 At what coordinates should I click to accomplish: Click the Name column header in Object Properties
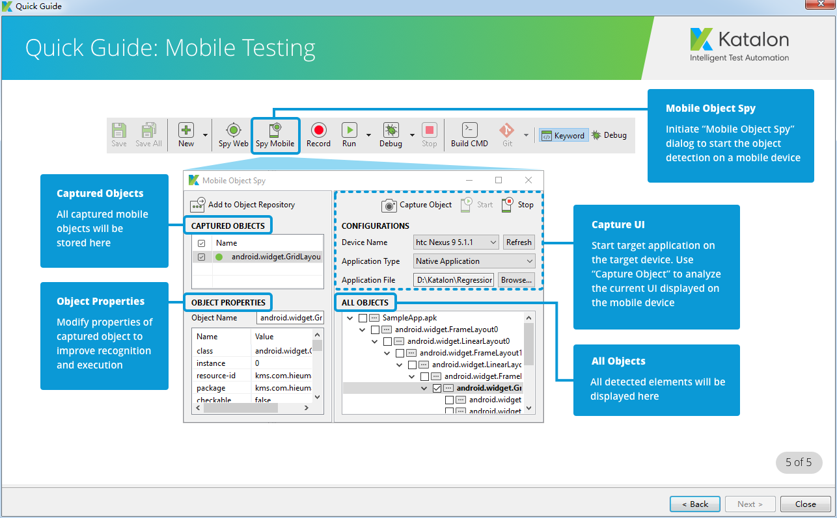pyautogui.click(x=221, y=337)
